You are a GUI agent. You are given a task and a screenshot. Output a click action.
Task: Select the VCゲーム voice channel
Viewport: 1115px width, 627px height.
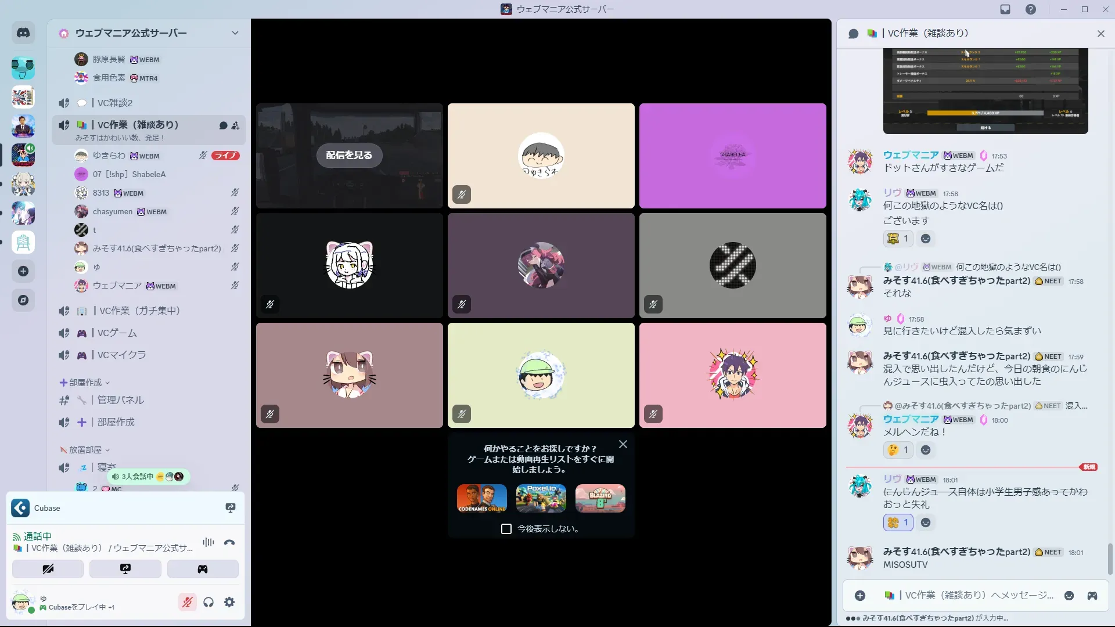(x=117, y=333)
